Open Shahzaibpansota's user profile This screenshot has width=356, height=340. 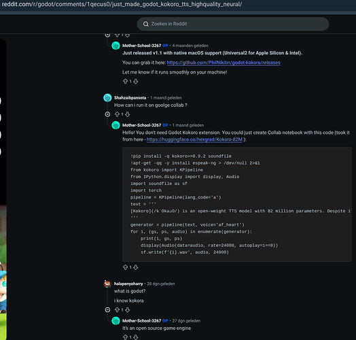tap(130, 98)
